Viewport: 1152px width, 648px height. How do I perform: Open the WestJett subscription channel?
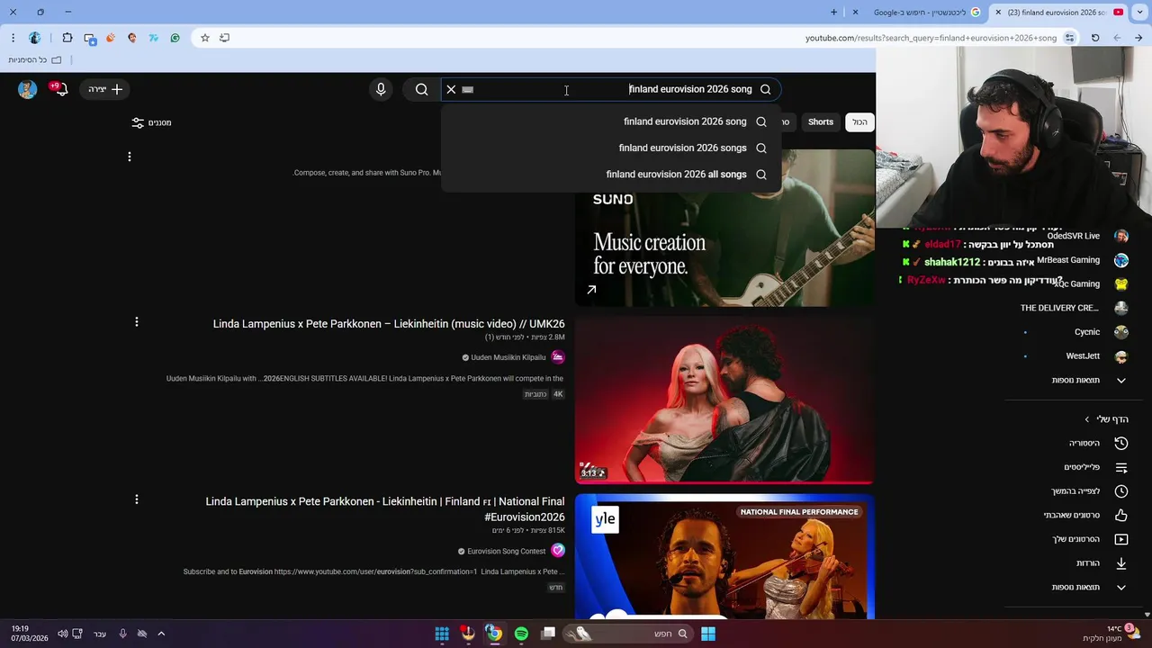pyautogui.click(x=1075, y=356)
